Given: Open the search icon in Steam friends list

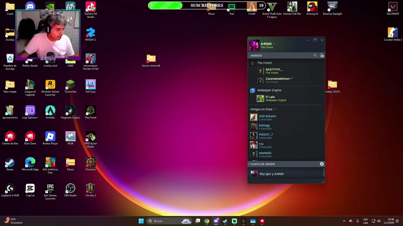Looking at the screenshot, I should (x=315, y=55).
